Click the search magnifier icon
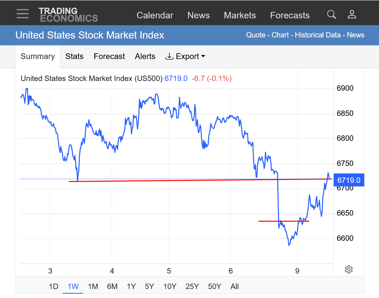Screen dimensions: 379x298 coord(331,14)
